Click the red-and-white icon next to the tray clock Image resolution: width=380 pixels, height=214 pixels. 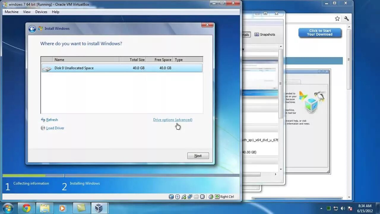coord(350,208)
